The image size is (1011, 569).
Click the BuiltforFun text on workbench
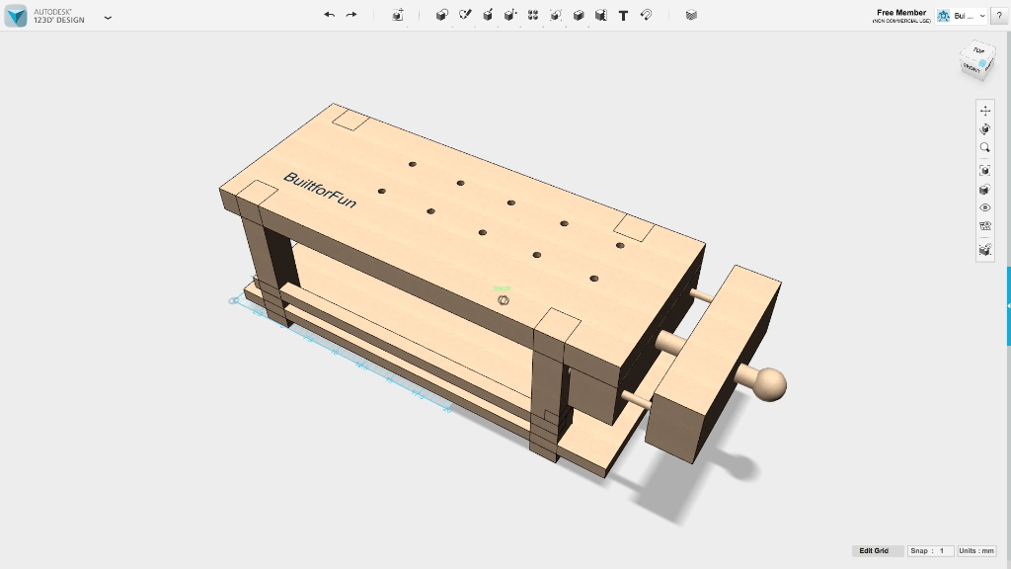[x=320, y=191]
